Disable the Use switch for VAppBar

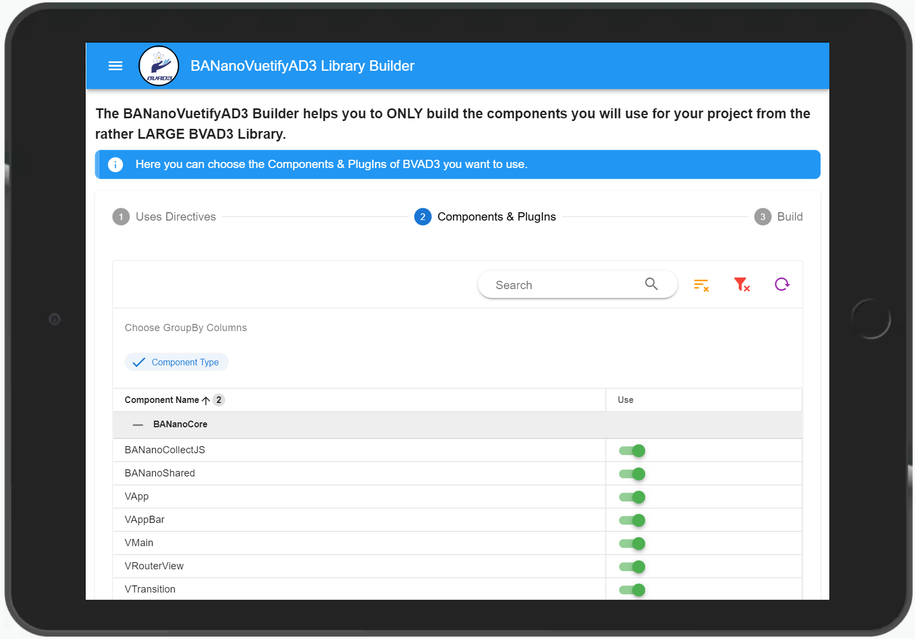click(x=632, y=520)
